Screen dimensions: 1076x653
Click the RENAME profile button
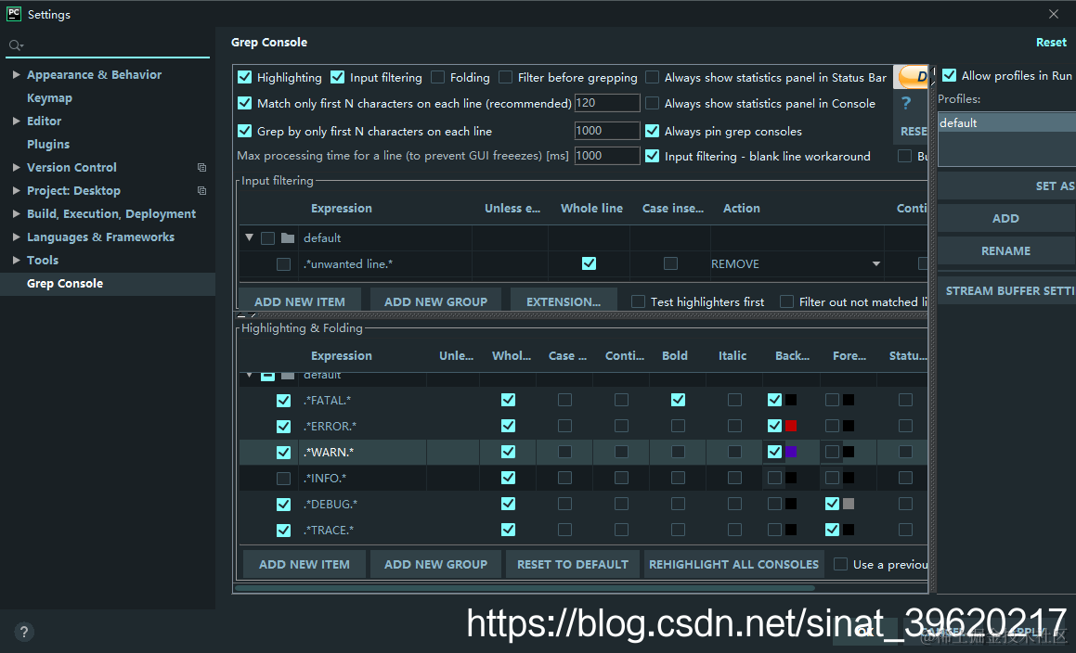coord(1006,251)
